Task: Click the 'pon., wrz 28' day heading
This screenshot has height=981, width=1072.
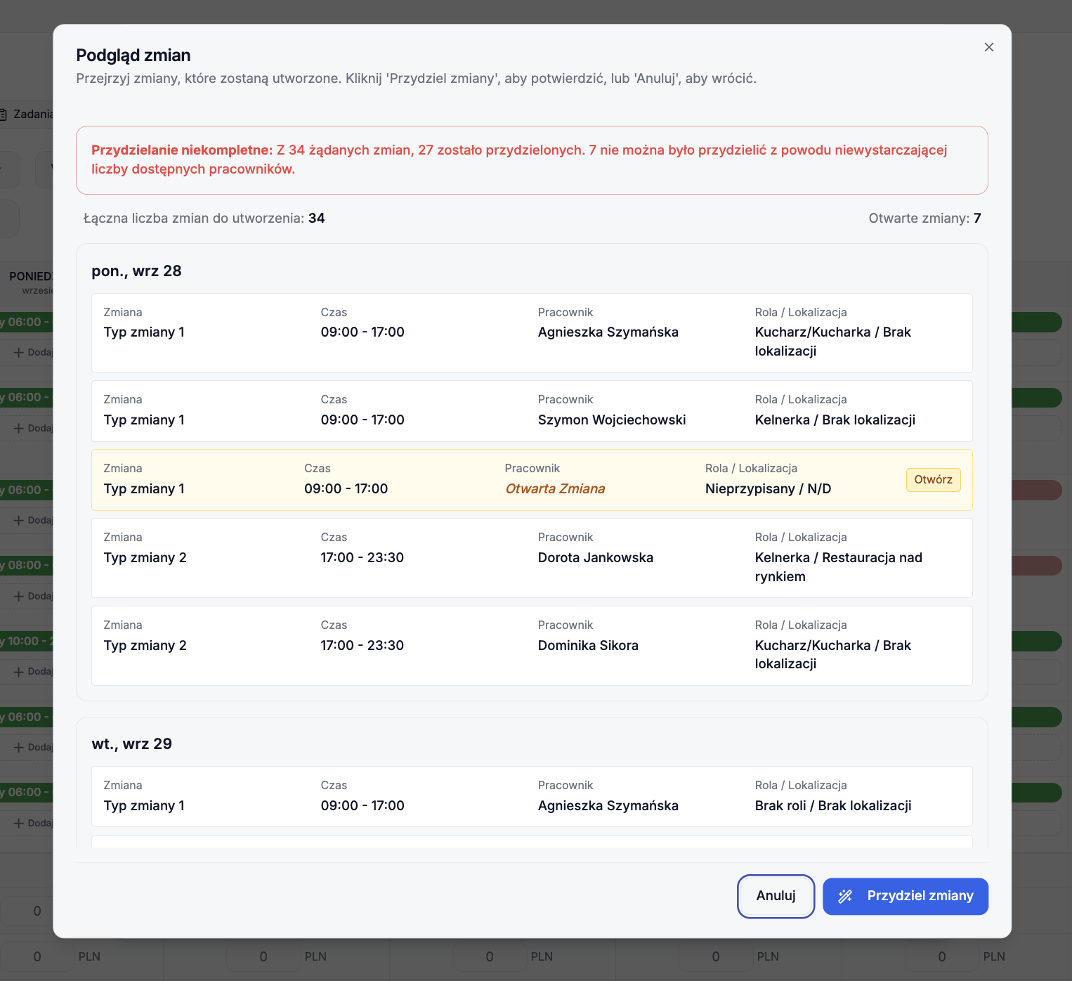Action: tap(136, 271)
